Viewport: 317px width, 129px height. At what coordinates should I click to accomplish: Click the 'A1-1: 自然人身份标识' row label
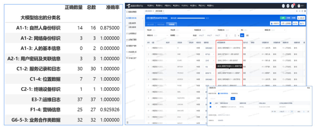38,28
